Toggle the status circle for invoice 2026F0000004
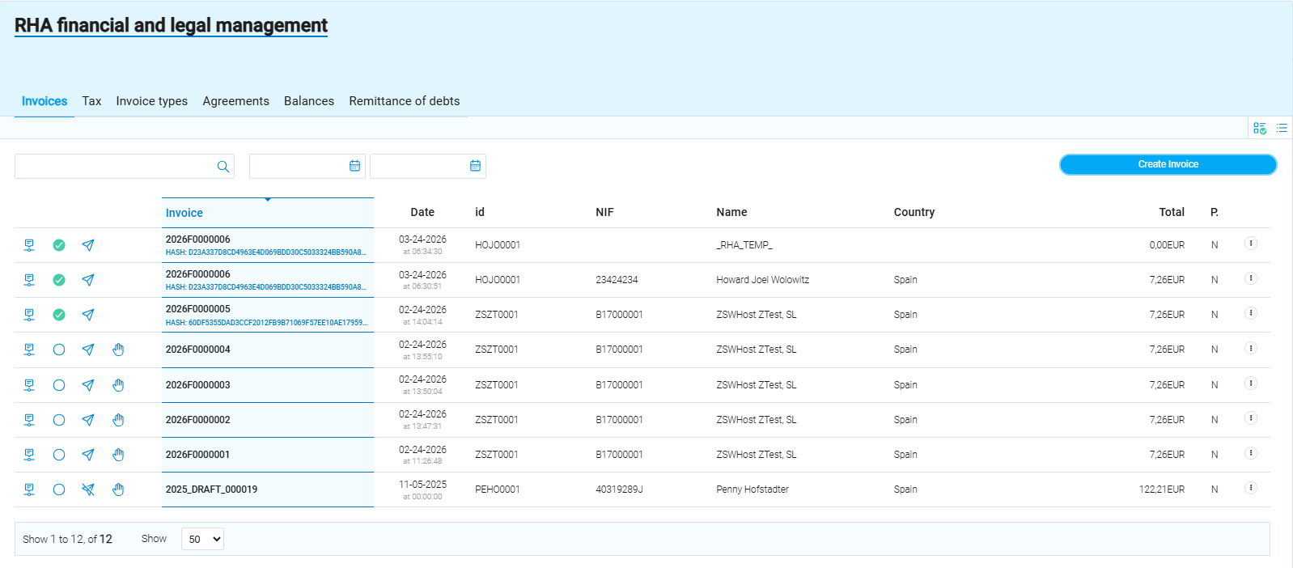Viewport: 1293px width, 568px height. [x=59, y=350]
